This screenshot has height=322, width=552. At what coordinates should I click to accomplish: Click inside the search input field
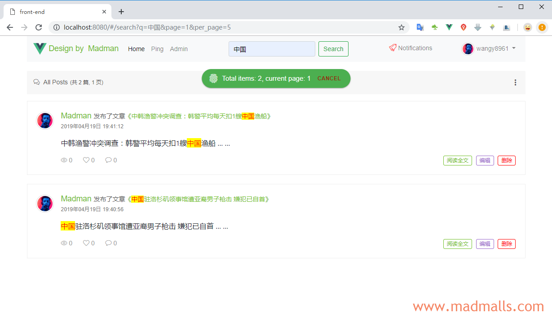tap(271, 48)
